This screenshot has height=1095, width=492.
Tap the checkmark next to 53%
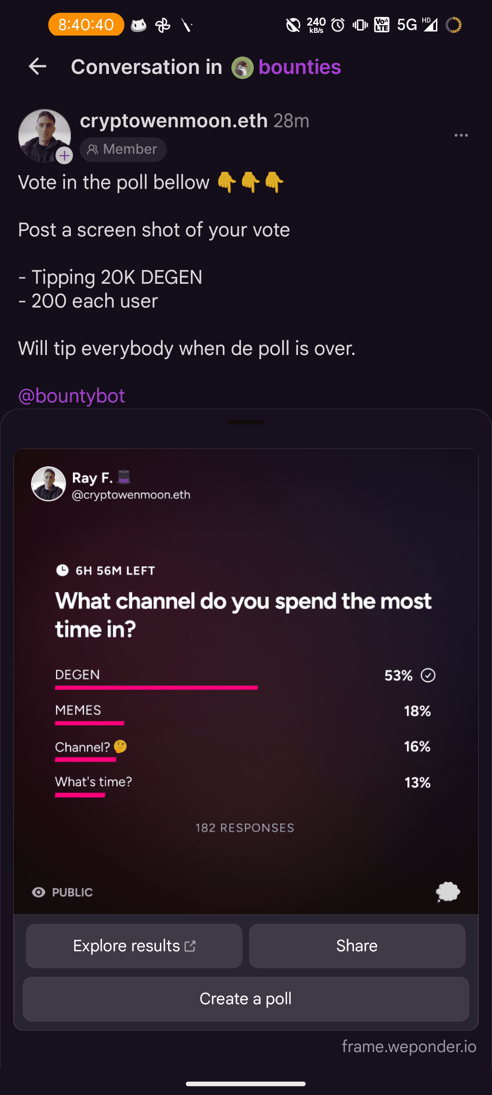point(428,675)
